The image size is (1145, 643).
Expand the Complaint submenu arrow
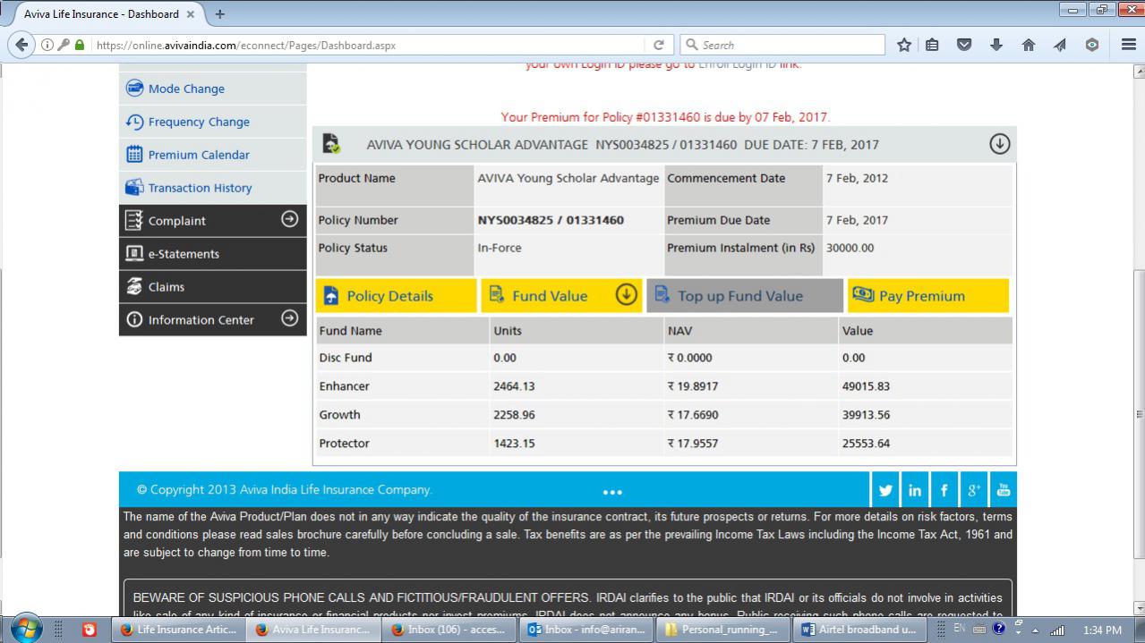288,221
